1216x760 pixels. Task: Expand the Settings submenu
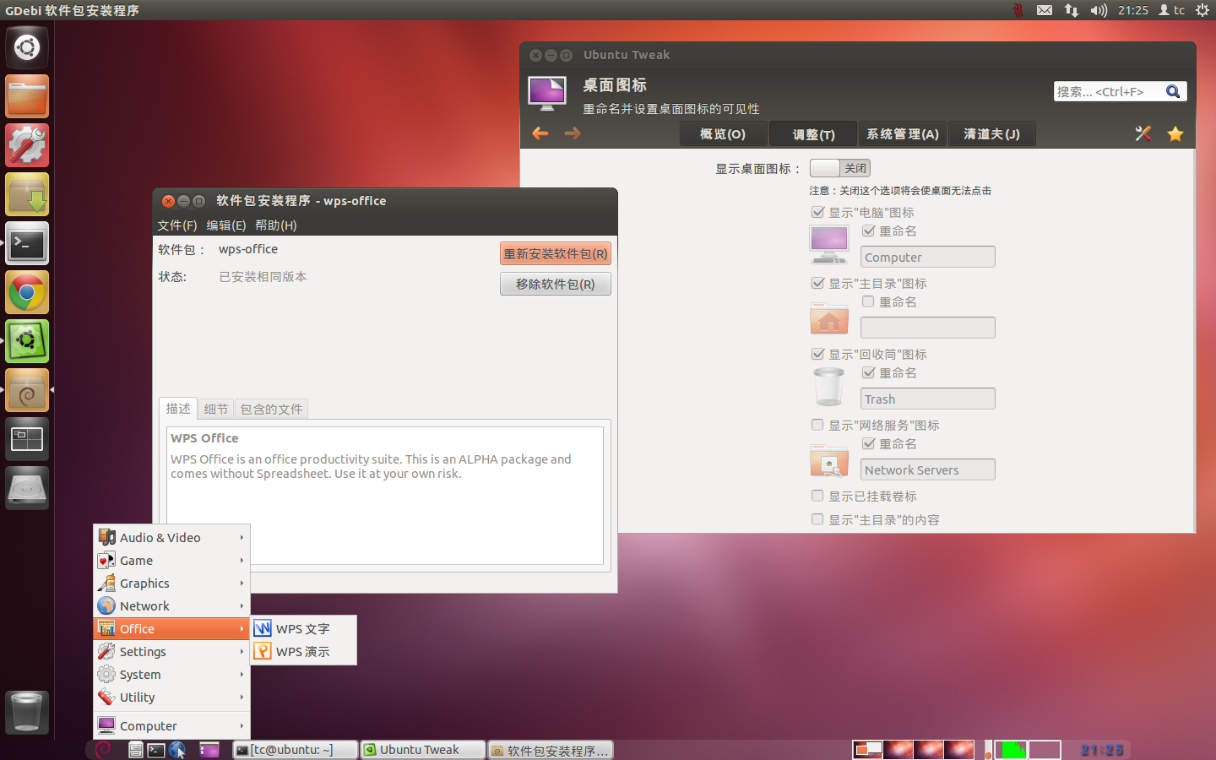click(x=171, y=651)
